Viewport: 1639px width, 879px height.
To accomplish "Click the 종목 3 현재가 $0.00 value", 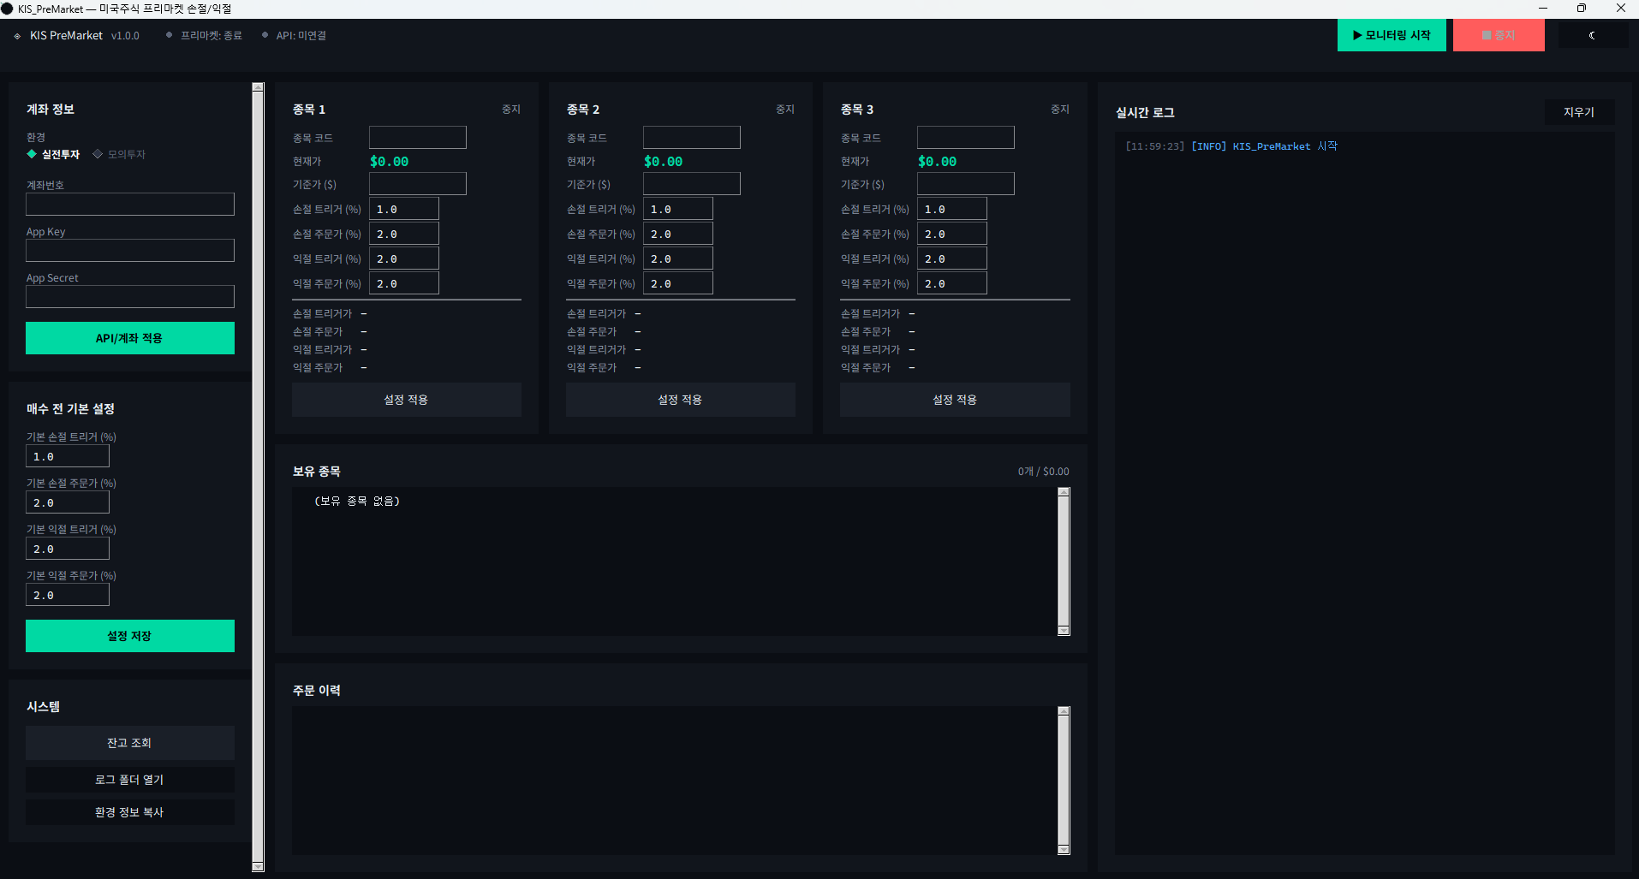I will [x=938, y=161].
